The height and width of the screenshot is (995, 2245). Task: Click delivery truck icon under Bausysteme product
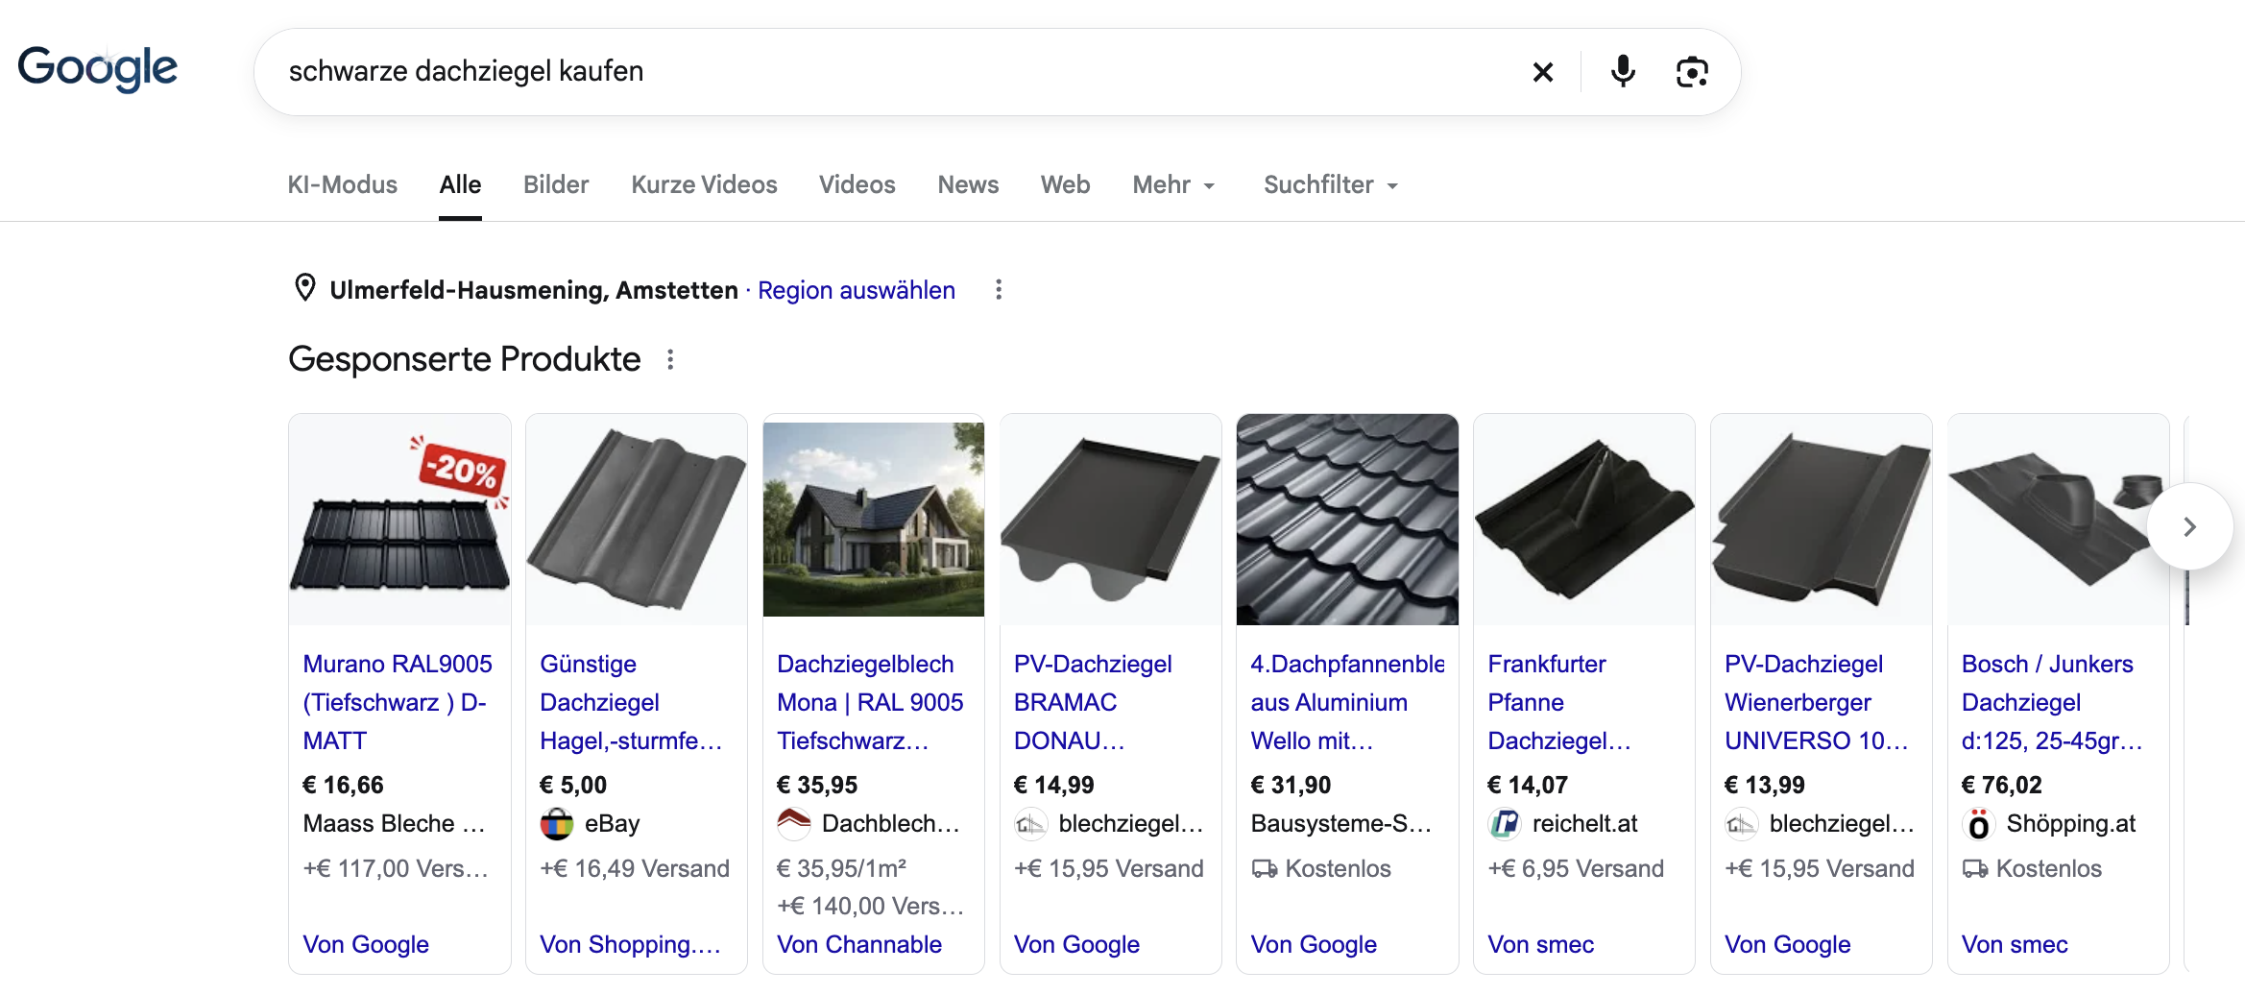[x=1264, y=869]
